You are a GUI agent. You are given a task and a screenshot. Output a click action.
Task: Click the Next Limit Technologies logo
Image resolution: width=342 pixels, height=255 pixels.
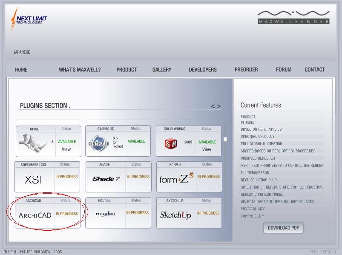click(29, 19)
